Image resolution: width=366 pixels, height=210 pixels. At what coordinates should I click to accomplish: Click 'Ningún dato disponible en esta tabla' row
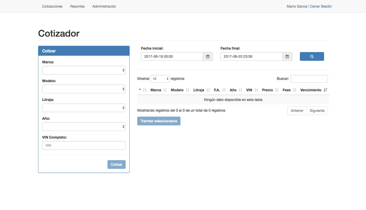(233, 100)
